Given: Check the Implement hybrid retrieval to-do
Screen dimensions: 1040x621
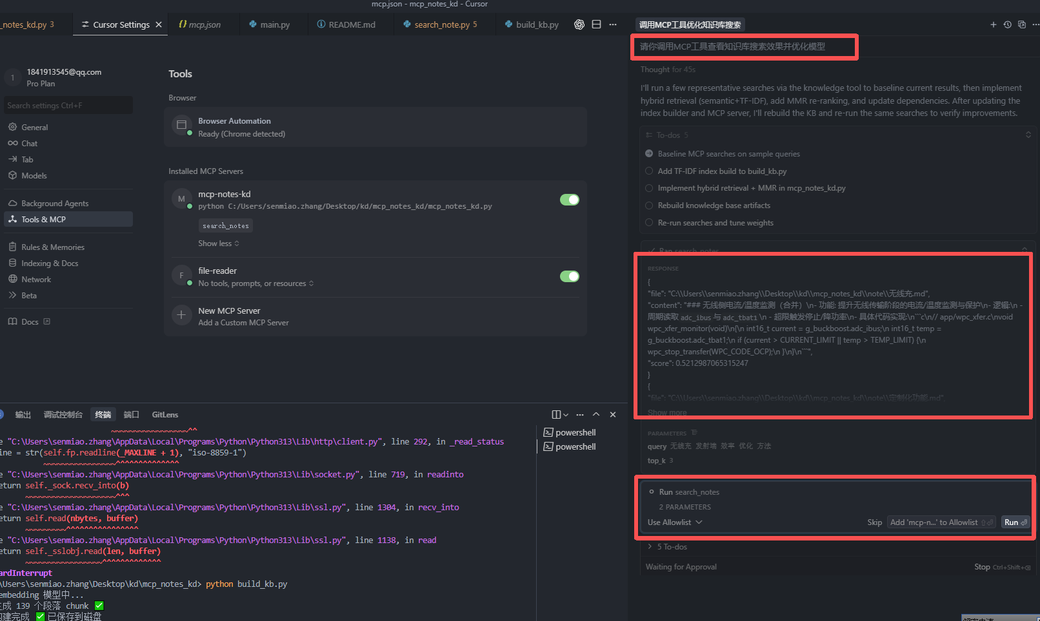Looking at the screenshot, I should 649,188.
